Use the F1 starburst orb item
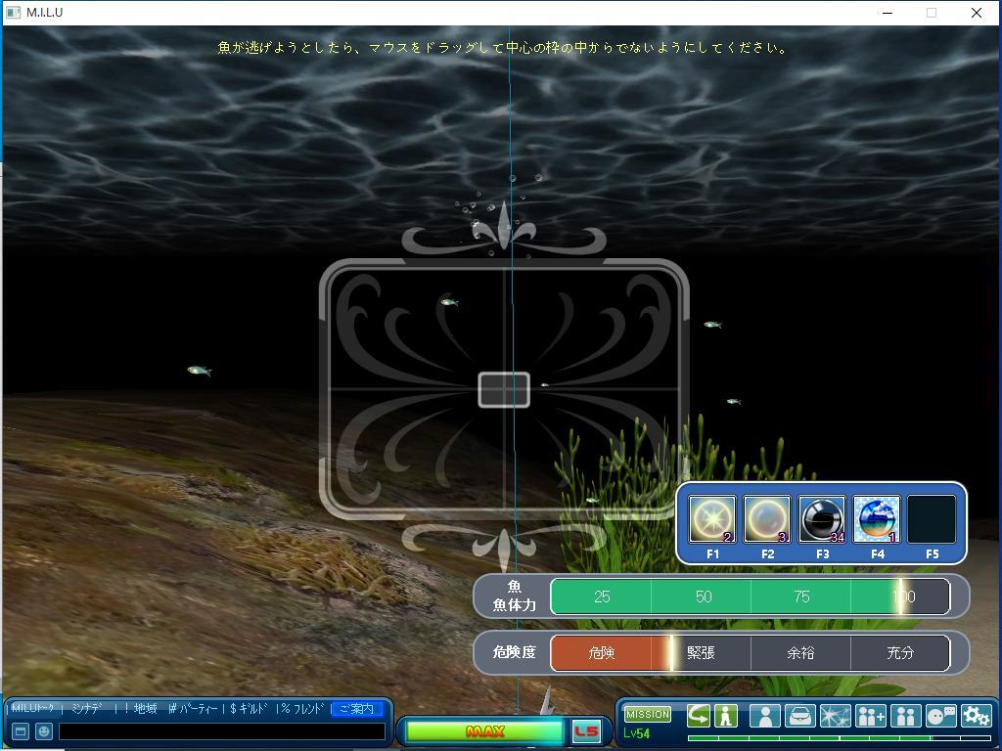Screen dimensions: 1002x751 (x=712, y=519)
